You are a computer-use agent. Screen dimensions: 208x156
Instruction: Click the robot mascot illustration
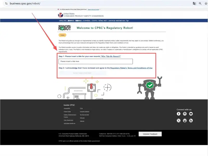coord(150,88)
